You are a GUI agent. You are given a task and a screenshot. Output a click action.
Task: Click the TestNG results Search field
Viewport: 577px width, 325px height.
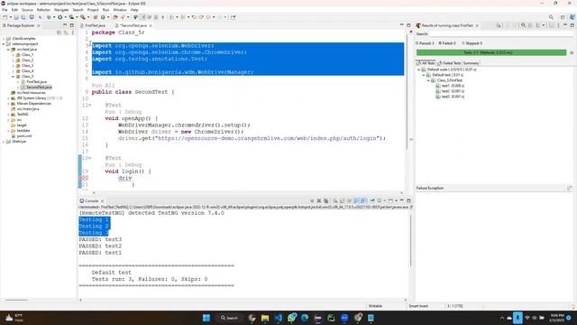point(501,34)
